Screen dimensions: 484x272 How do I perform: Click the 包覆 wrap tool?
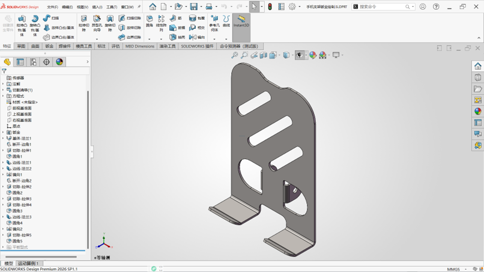(x=197, y=18)
